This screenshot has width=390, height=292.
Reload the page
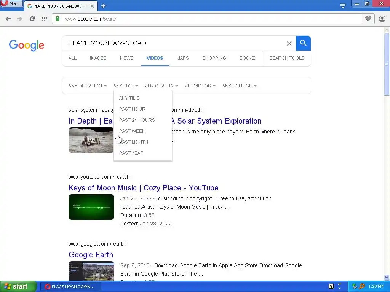(x=32, y=19)
